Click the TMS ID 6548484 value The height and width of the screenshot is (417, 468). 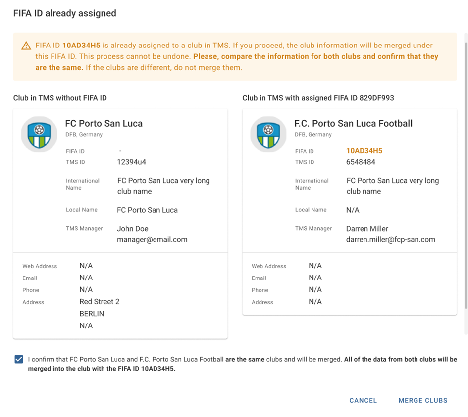click(361, 162)
